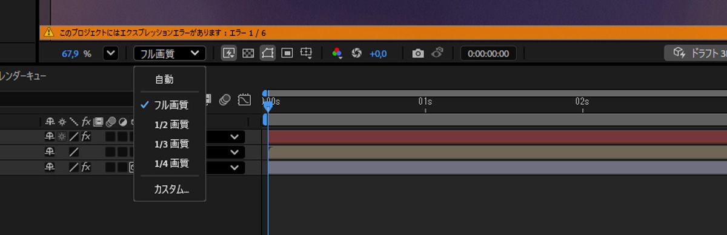Toggle the transparency grid icon

pos(248,53)
